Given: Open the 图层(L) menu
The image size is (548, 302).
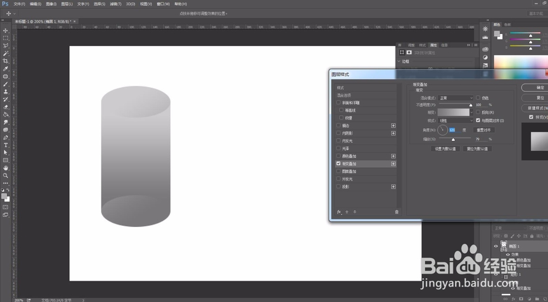Looking at the screenshot, I should (67, 4).
